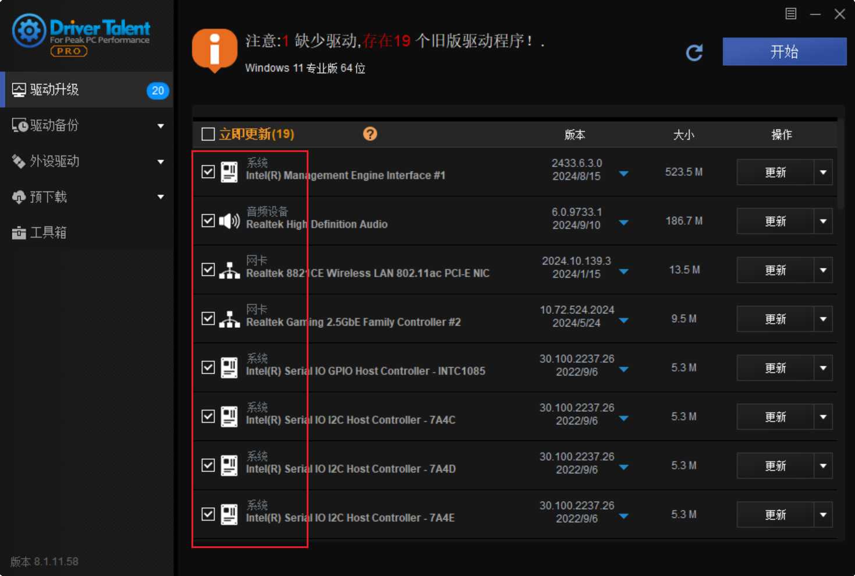
Task: Click 更新 for Intel Management Engine Interface #1
Action: click(x=775, y=172)
